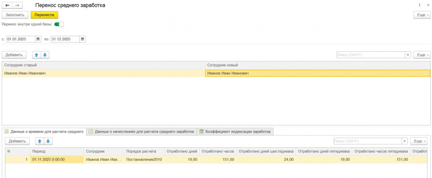Move employee row up with the arrow
Viewport: 432px width, 178px height.
tap(36, 55)
